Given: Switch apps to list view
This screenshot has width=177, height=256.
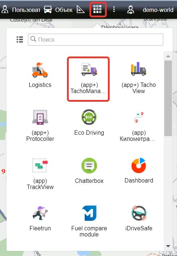Looking at the screenshot, I should click(x=20, y=39).
